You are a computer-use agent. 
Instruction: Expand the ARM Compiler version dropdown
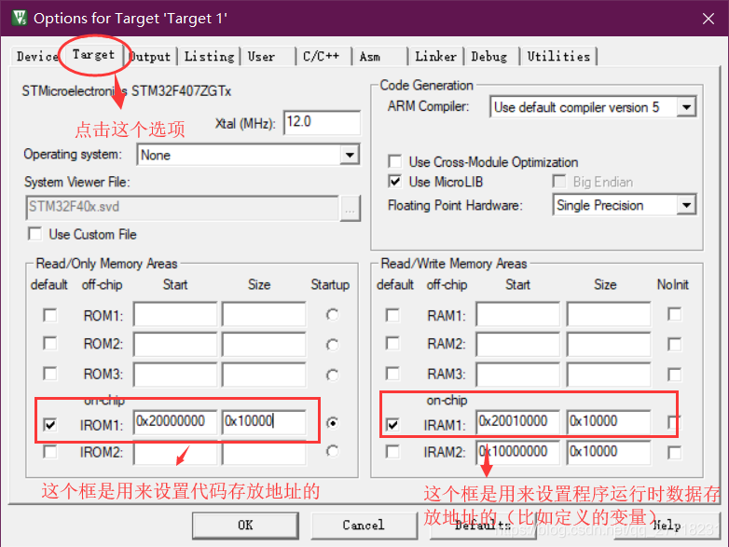[x=686, y=107]
